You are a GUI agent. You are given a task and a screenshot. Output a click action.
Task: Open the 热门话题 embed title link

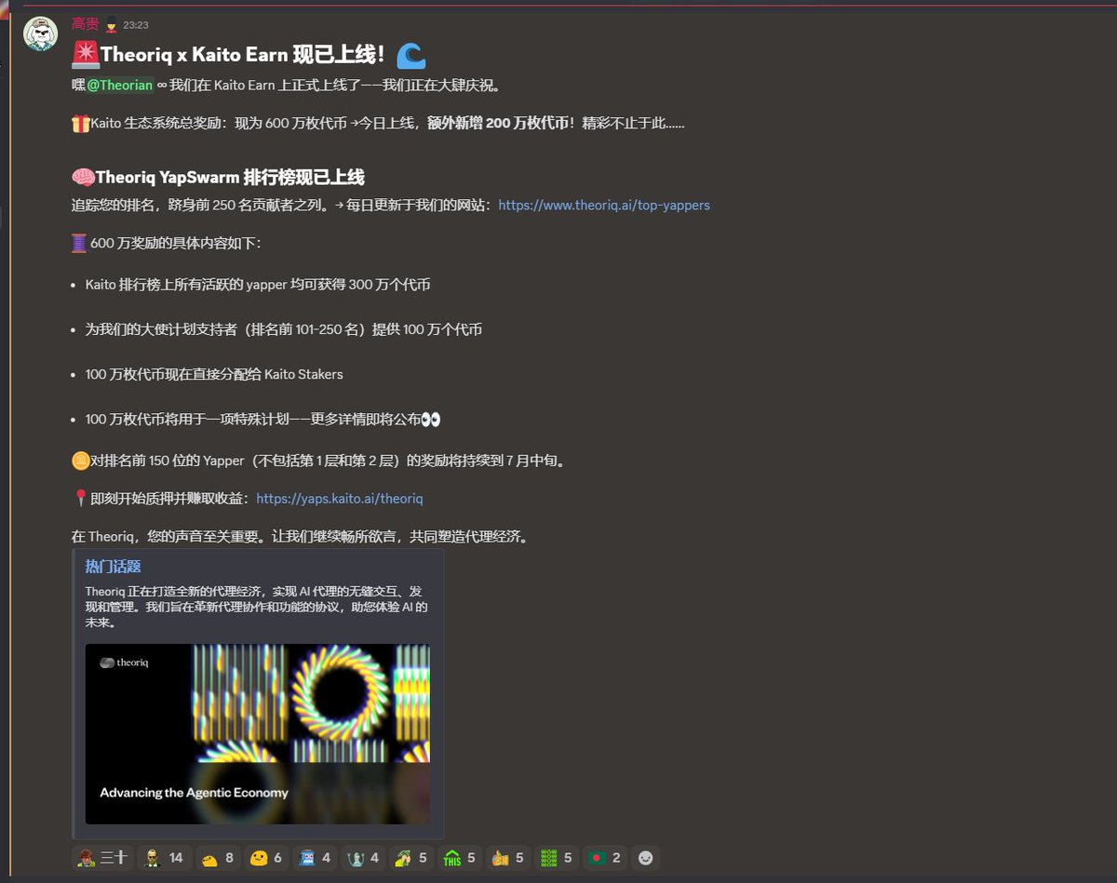tap(113, 566)
